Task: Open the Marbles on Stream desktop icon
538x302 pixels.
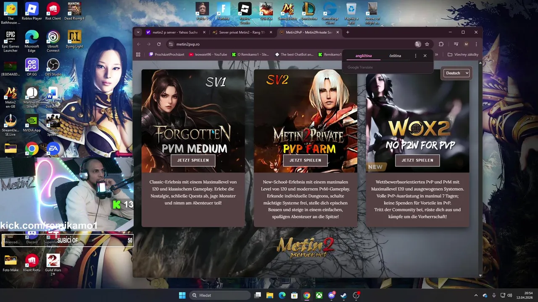Action: pyautogui.click(x=32, y=98)
